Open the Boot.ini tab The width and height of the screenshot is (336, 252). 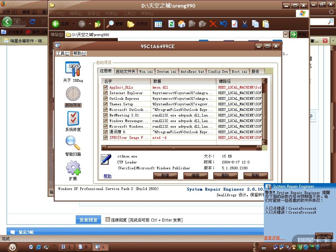pyautogui.click(x=239, y=71)
